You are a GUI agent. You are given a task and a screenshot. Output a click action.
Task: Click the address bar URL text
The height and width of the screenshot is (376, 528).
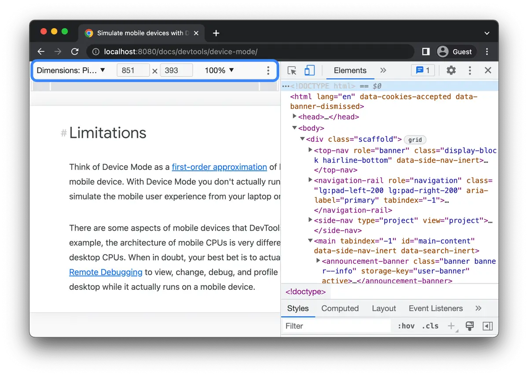[180, 52]
